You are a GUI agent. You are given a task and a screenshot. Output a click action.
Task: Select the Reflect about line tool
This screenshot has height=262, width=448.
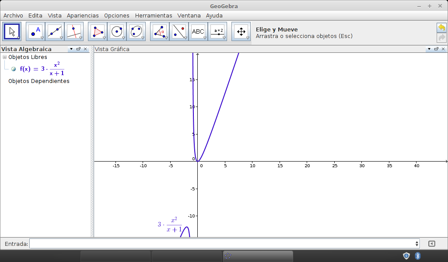click(178, 31)
